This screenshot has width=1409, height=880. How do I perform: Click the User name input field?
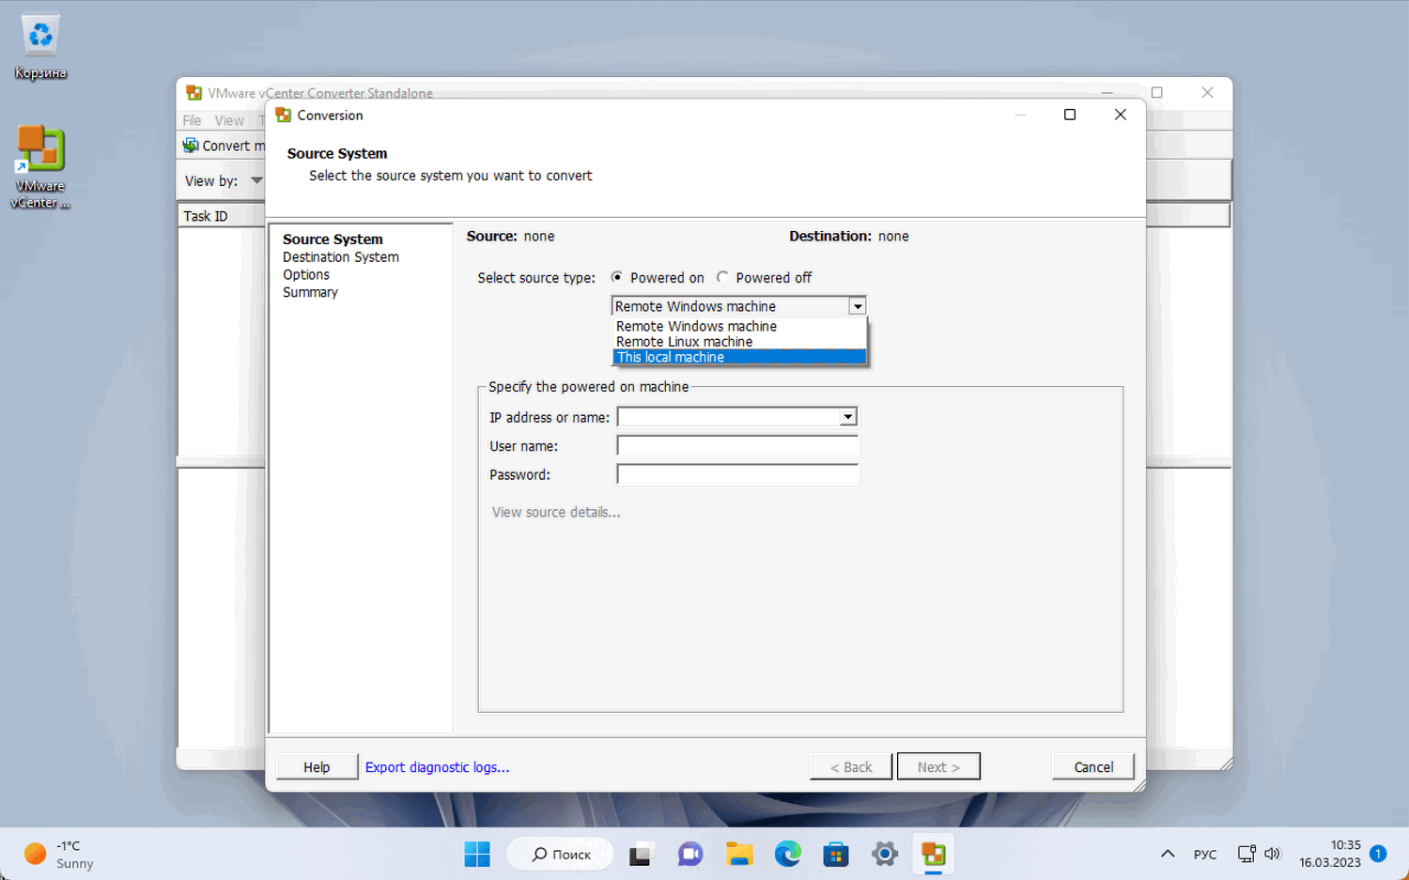tap(737, 446)
